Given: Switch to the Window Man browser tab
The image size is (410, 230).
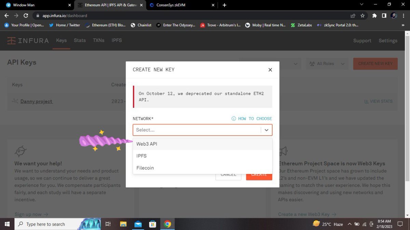Looking at the screenshot, I should click(37, 5).
